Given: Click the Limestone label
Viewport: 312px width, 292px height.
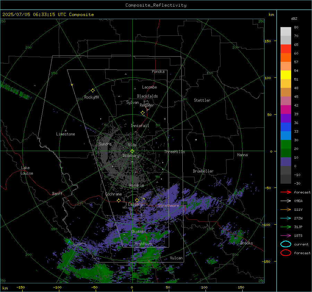Looking at the screenshot, I should (66, 134).
